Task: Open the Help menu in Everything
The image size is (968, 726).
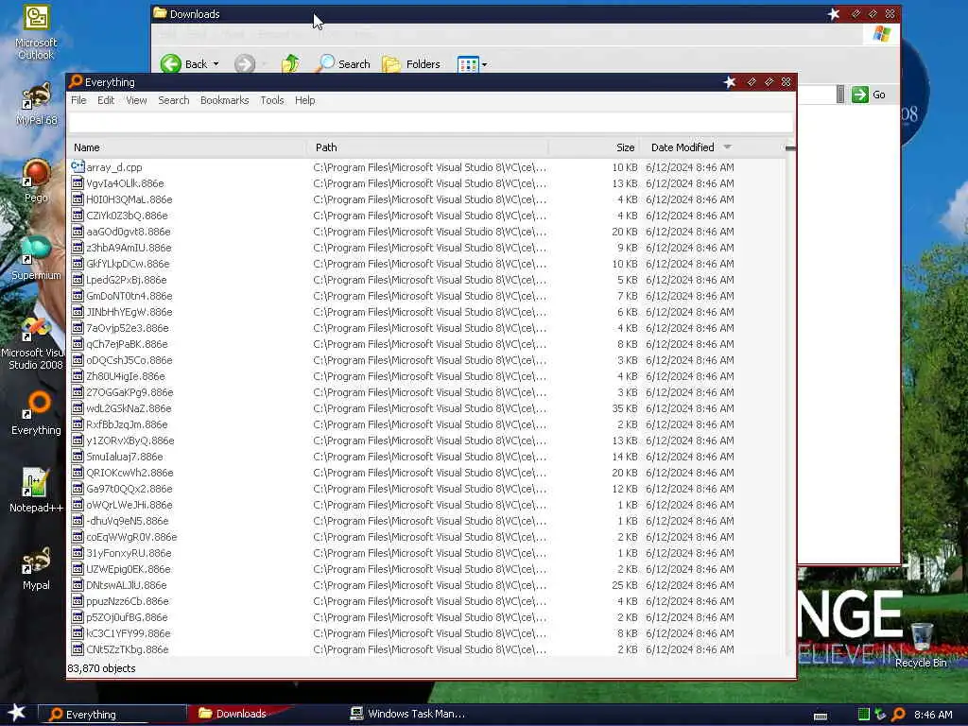Action: [304, 100]
